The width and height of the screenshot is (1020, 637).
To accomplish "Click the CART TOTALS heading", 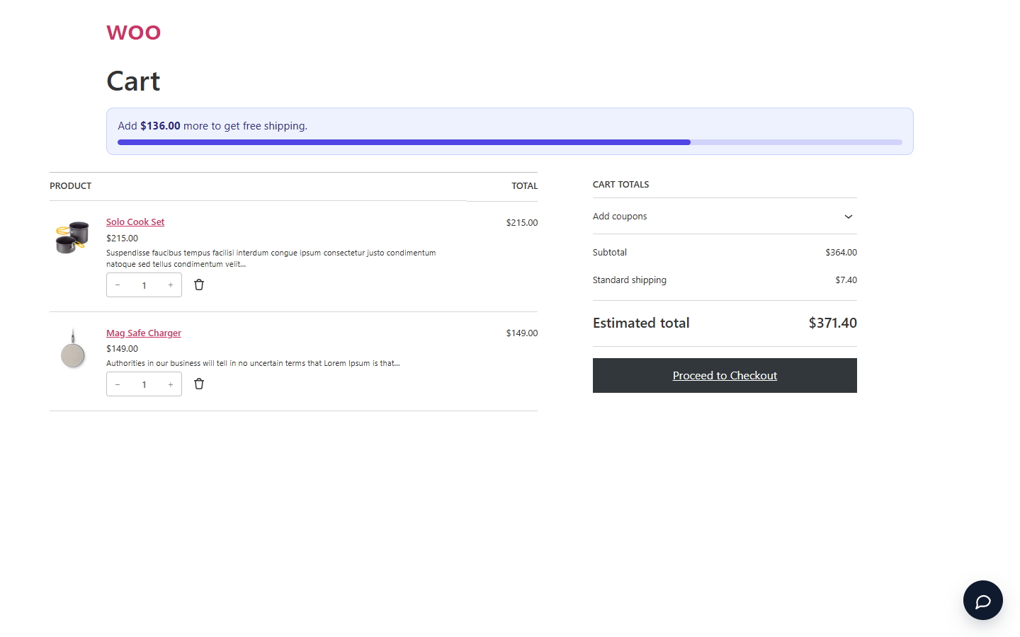I will pyautogui.click(x=620, y=185).
